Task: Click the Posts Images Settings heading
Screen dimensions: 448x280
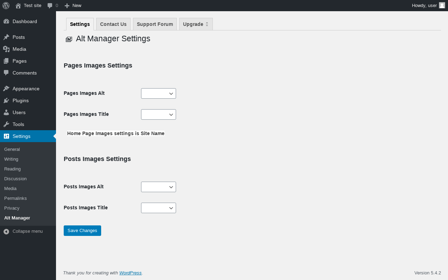Action: point(97,159)
